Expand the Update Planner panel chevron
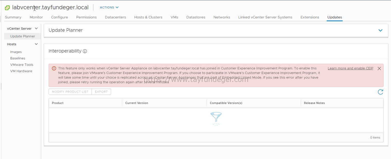The height and width of the screenshot is (159, 391). (x=380, y=30)
